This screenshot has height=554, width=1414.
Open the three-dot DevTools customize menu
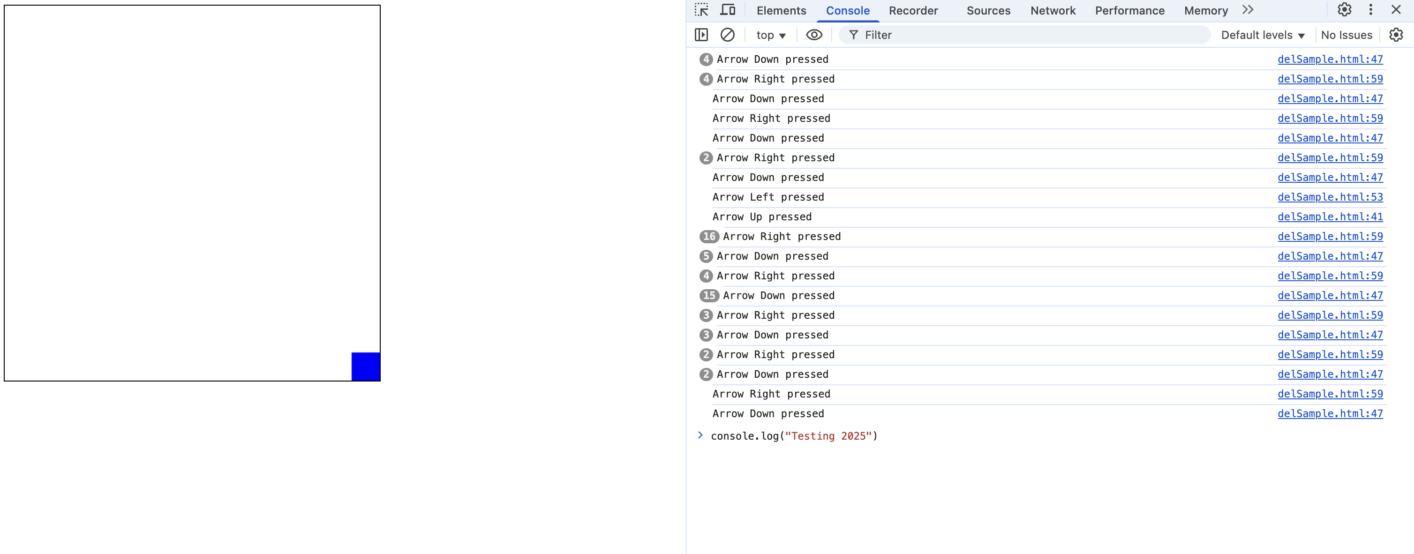click(x=1371, y=10)
